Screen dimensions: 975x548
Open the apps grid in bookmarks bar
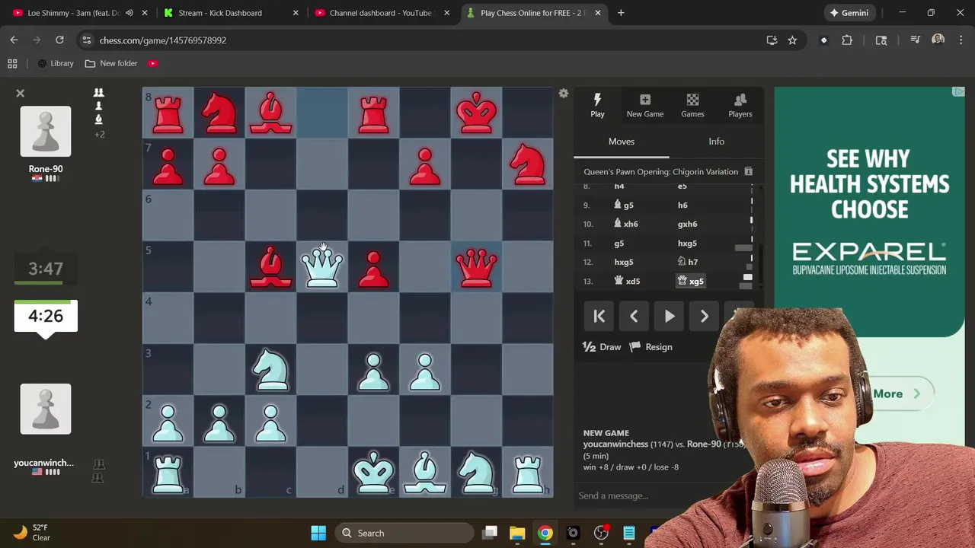pyautogui.click(x=12, y=63)
